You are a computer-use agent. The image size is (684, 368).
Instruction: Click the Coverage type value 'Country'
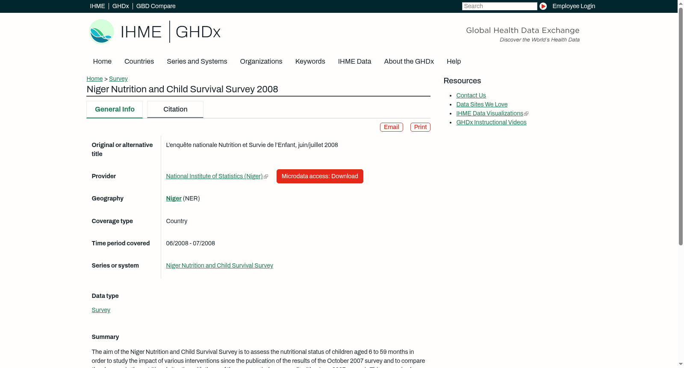point(177,221)
